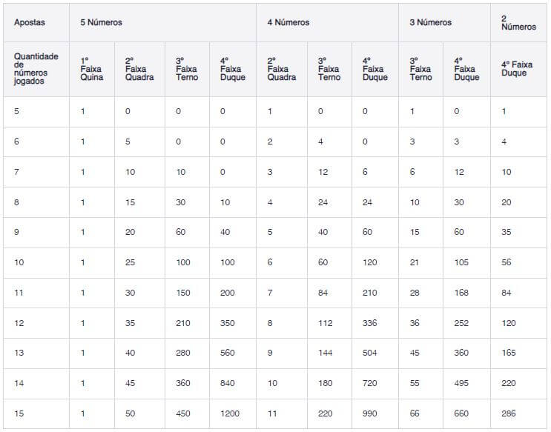Image resolution: width=551 pixels, height=432 pixels.
Task: Click the cell with value 495
Action: tap(462, 383)
